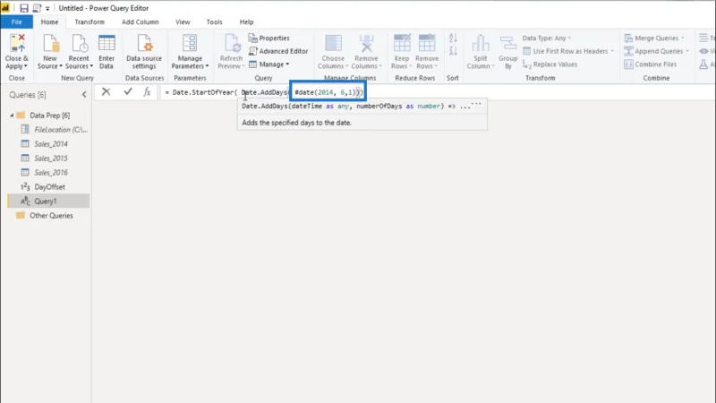Collapse the Queries pane with the arrow
Viewport: 716px width, 403px height.
pos(84,95)
